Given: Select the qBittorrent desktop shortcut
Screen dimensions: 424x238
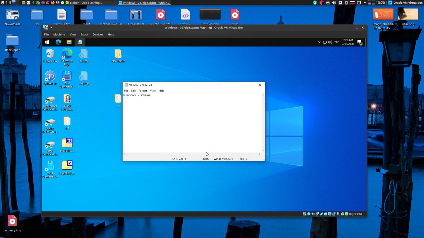Looking at the screenshot, I should tap(50, 78).
